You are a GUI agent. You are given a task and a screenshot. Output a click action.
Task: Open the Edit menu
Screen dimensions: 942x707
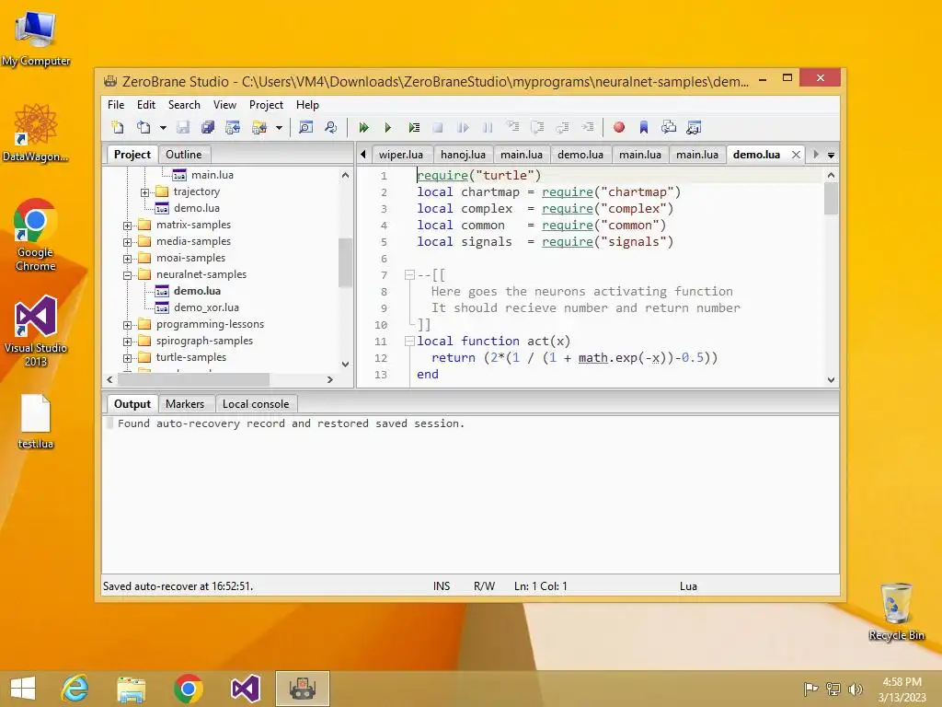coord(146,105)
